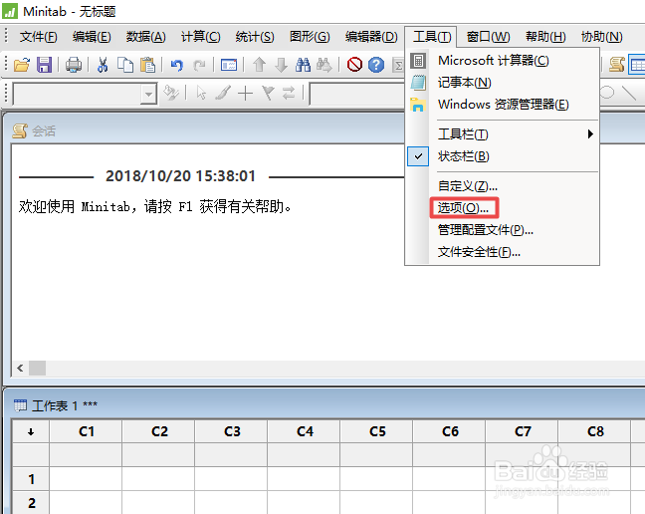Image resolution: width=645 pixels, height=514 pixels.
Task: Select column header C1
Action: coord(86,431)
